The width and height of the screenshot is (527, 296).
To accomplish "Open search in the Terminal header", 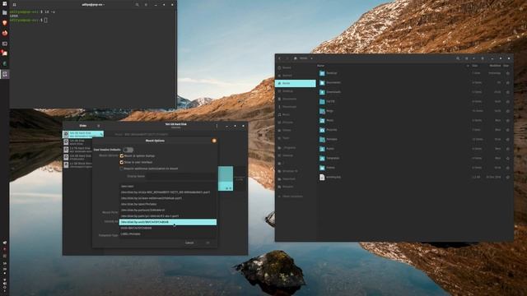I will click(138, 5).
